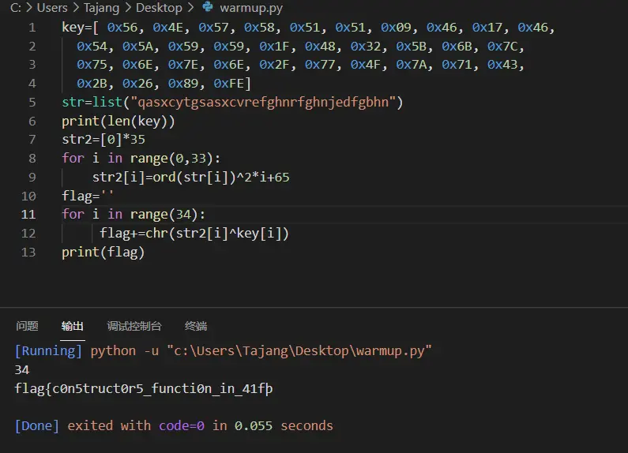Open the 调试控制台 tab
The width and height of the screenshot is (628, 453).
[134, 326]
